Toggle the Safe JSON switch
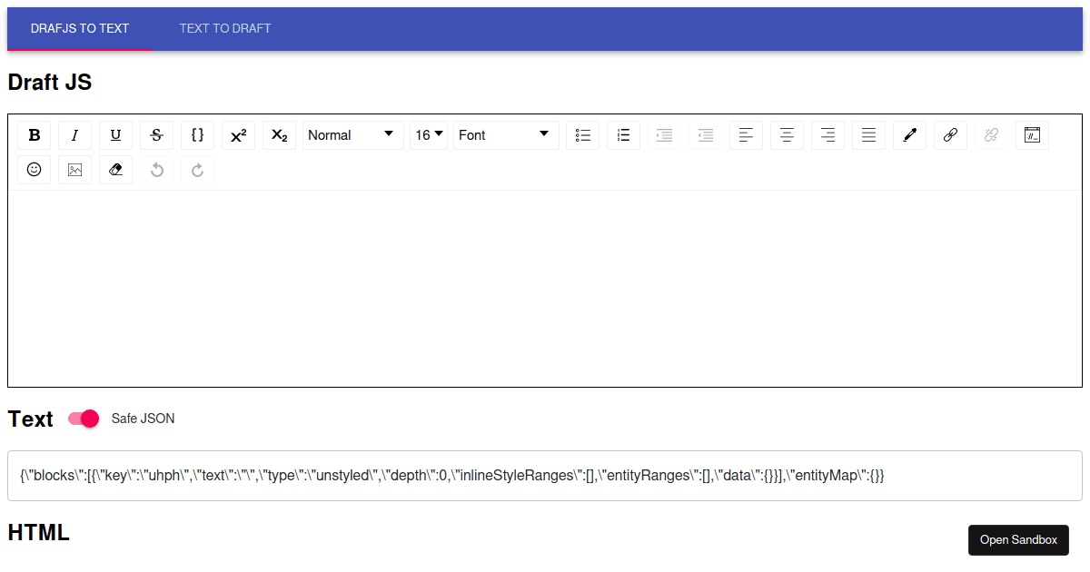The height and width of the screenshot is (572, 1090). (83, 419)
